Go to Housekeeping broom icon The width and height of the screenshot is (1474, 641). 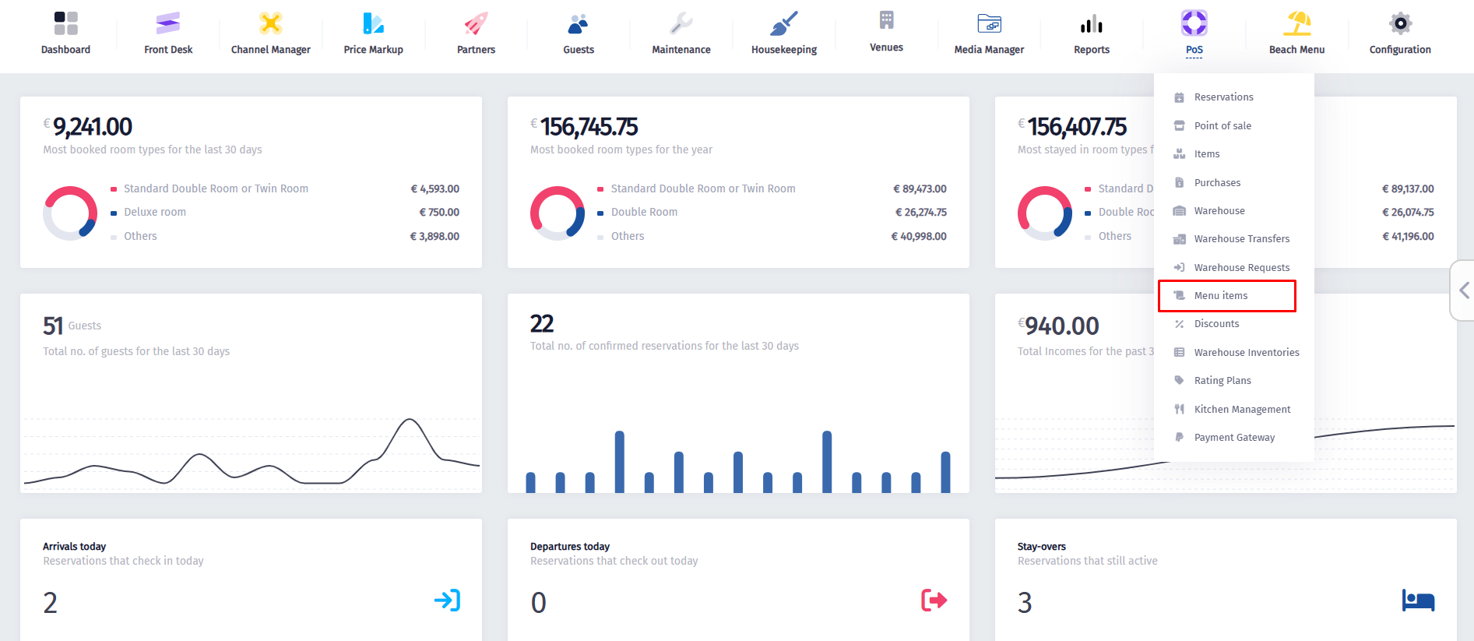783,24
